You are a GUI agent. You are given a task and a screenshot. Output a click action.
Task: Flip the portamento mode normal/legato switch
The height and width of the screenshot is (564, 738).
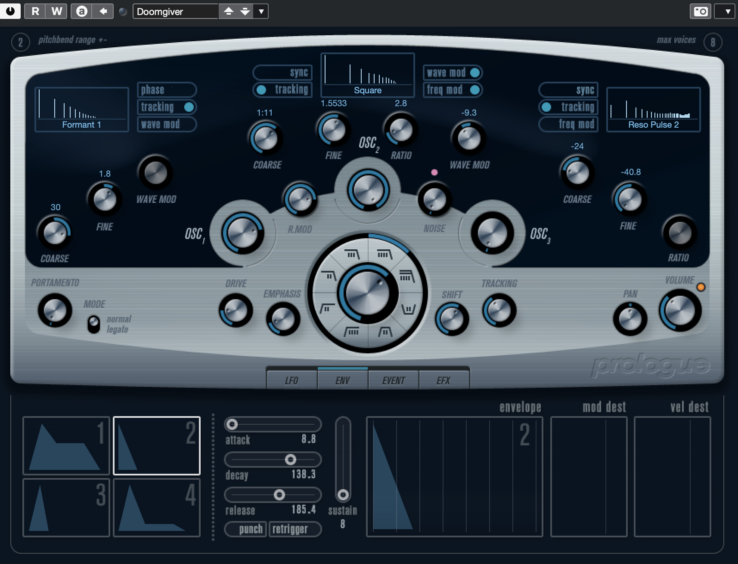[93, 325]
